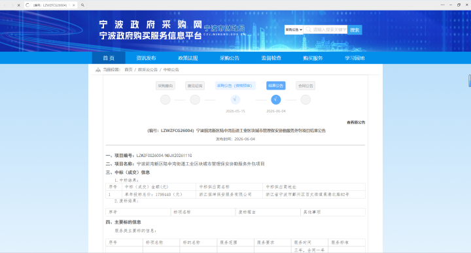Click the blue 搜索 button

[x=355, y=29]
